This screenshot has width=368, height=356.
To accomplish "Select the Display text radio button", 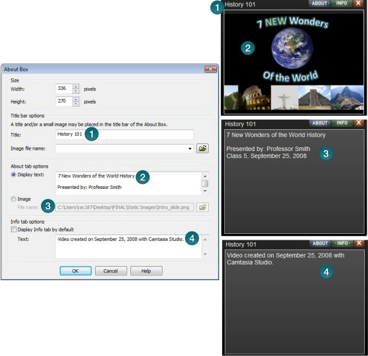I will pyautogui.click(x=13, y=175).
